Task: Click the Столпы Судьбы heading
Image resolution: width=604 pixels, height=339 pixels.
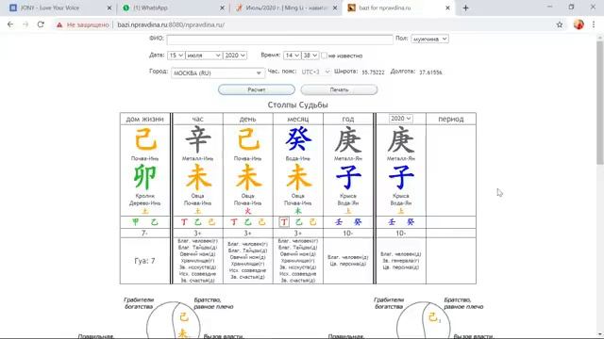Action: (x=298, y=105)
